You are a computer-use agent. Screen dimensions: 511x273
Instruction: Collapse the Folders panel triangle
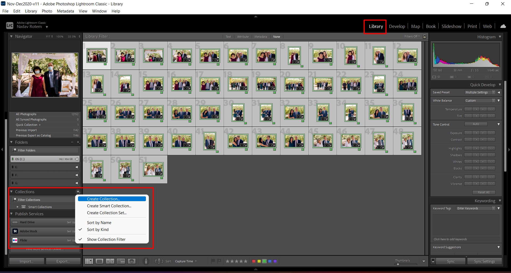point(11,142)
